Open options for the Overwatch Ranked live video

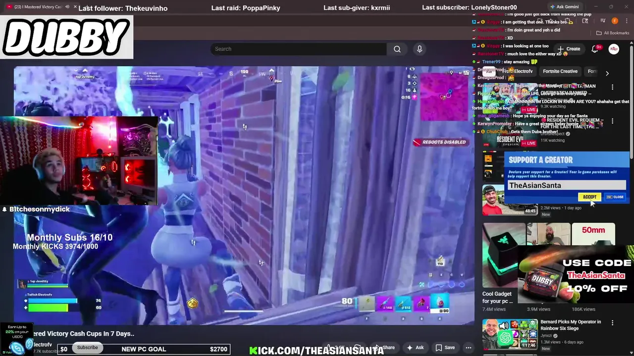pyautogui.click(x=612, y=87)
